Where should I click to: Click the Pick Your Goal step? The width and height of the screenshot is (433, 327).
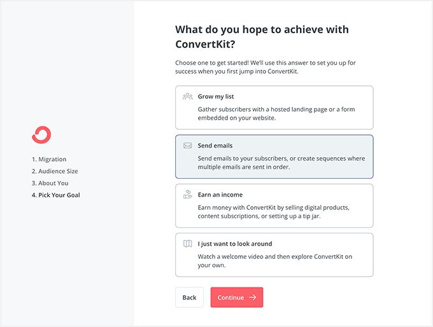point(56,195)
